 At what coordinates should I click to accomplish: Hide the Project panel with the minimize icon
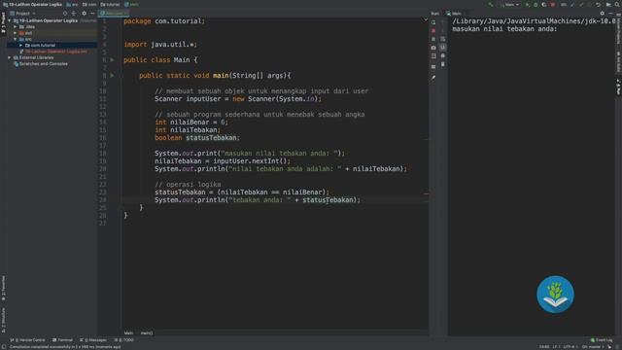pos(92,13)
